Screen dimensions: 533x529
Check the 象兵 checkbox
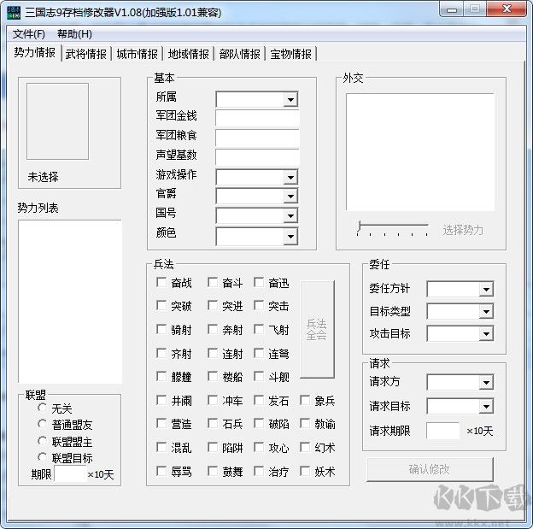click(306, 401)
